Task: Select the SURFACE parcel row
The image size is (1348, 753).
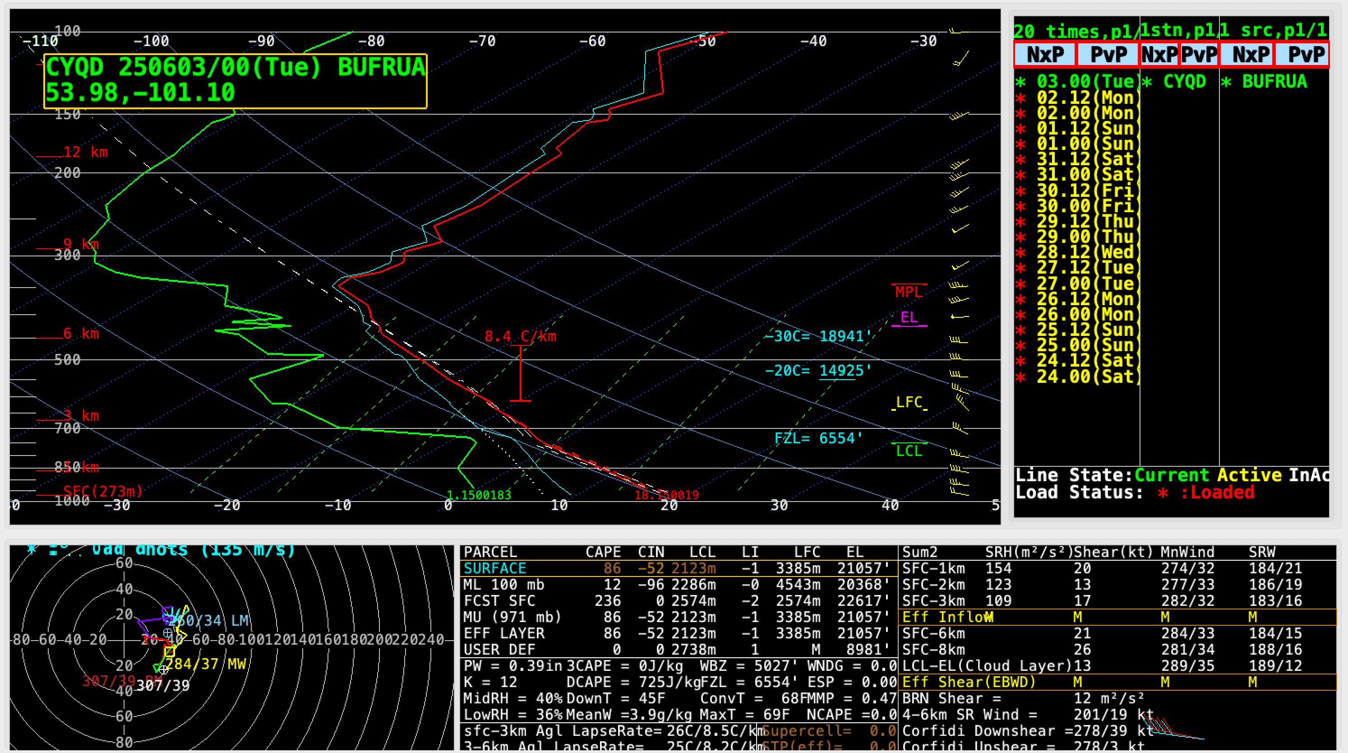Action: tap(678, 568)
